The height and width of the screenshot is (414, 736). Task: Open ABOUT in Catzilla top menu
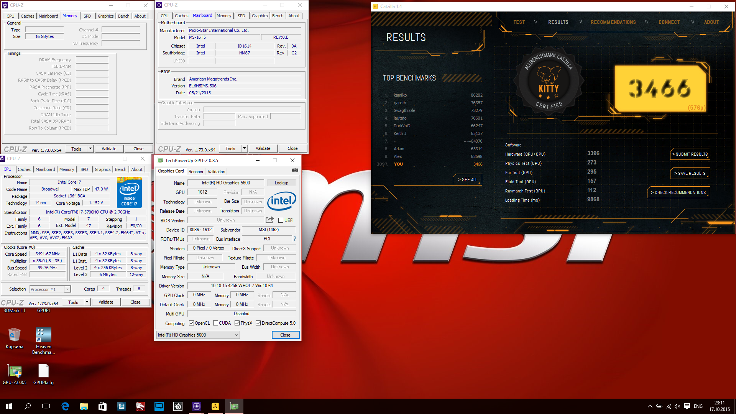click(x=711, y=22)
